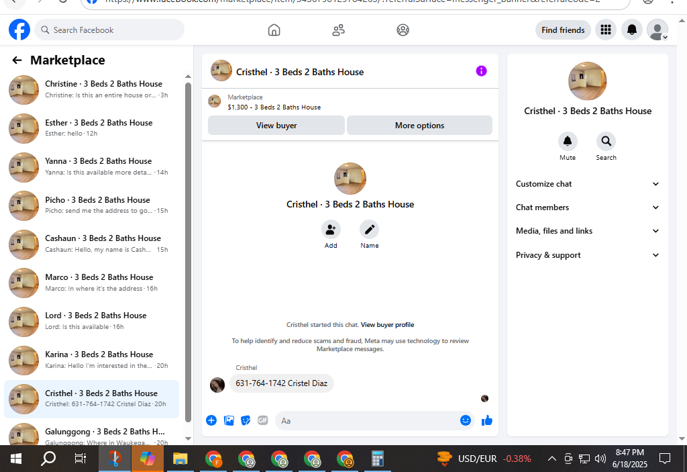
Task: Open the network tray icon
Action: tap(584, 459)
